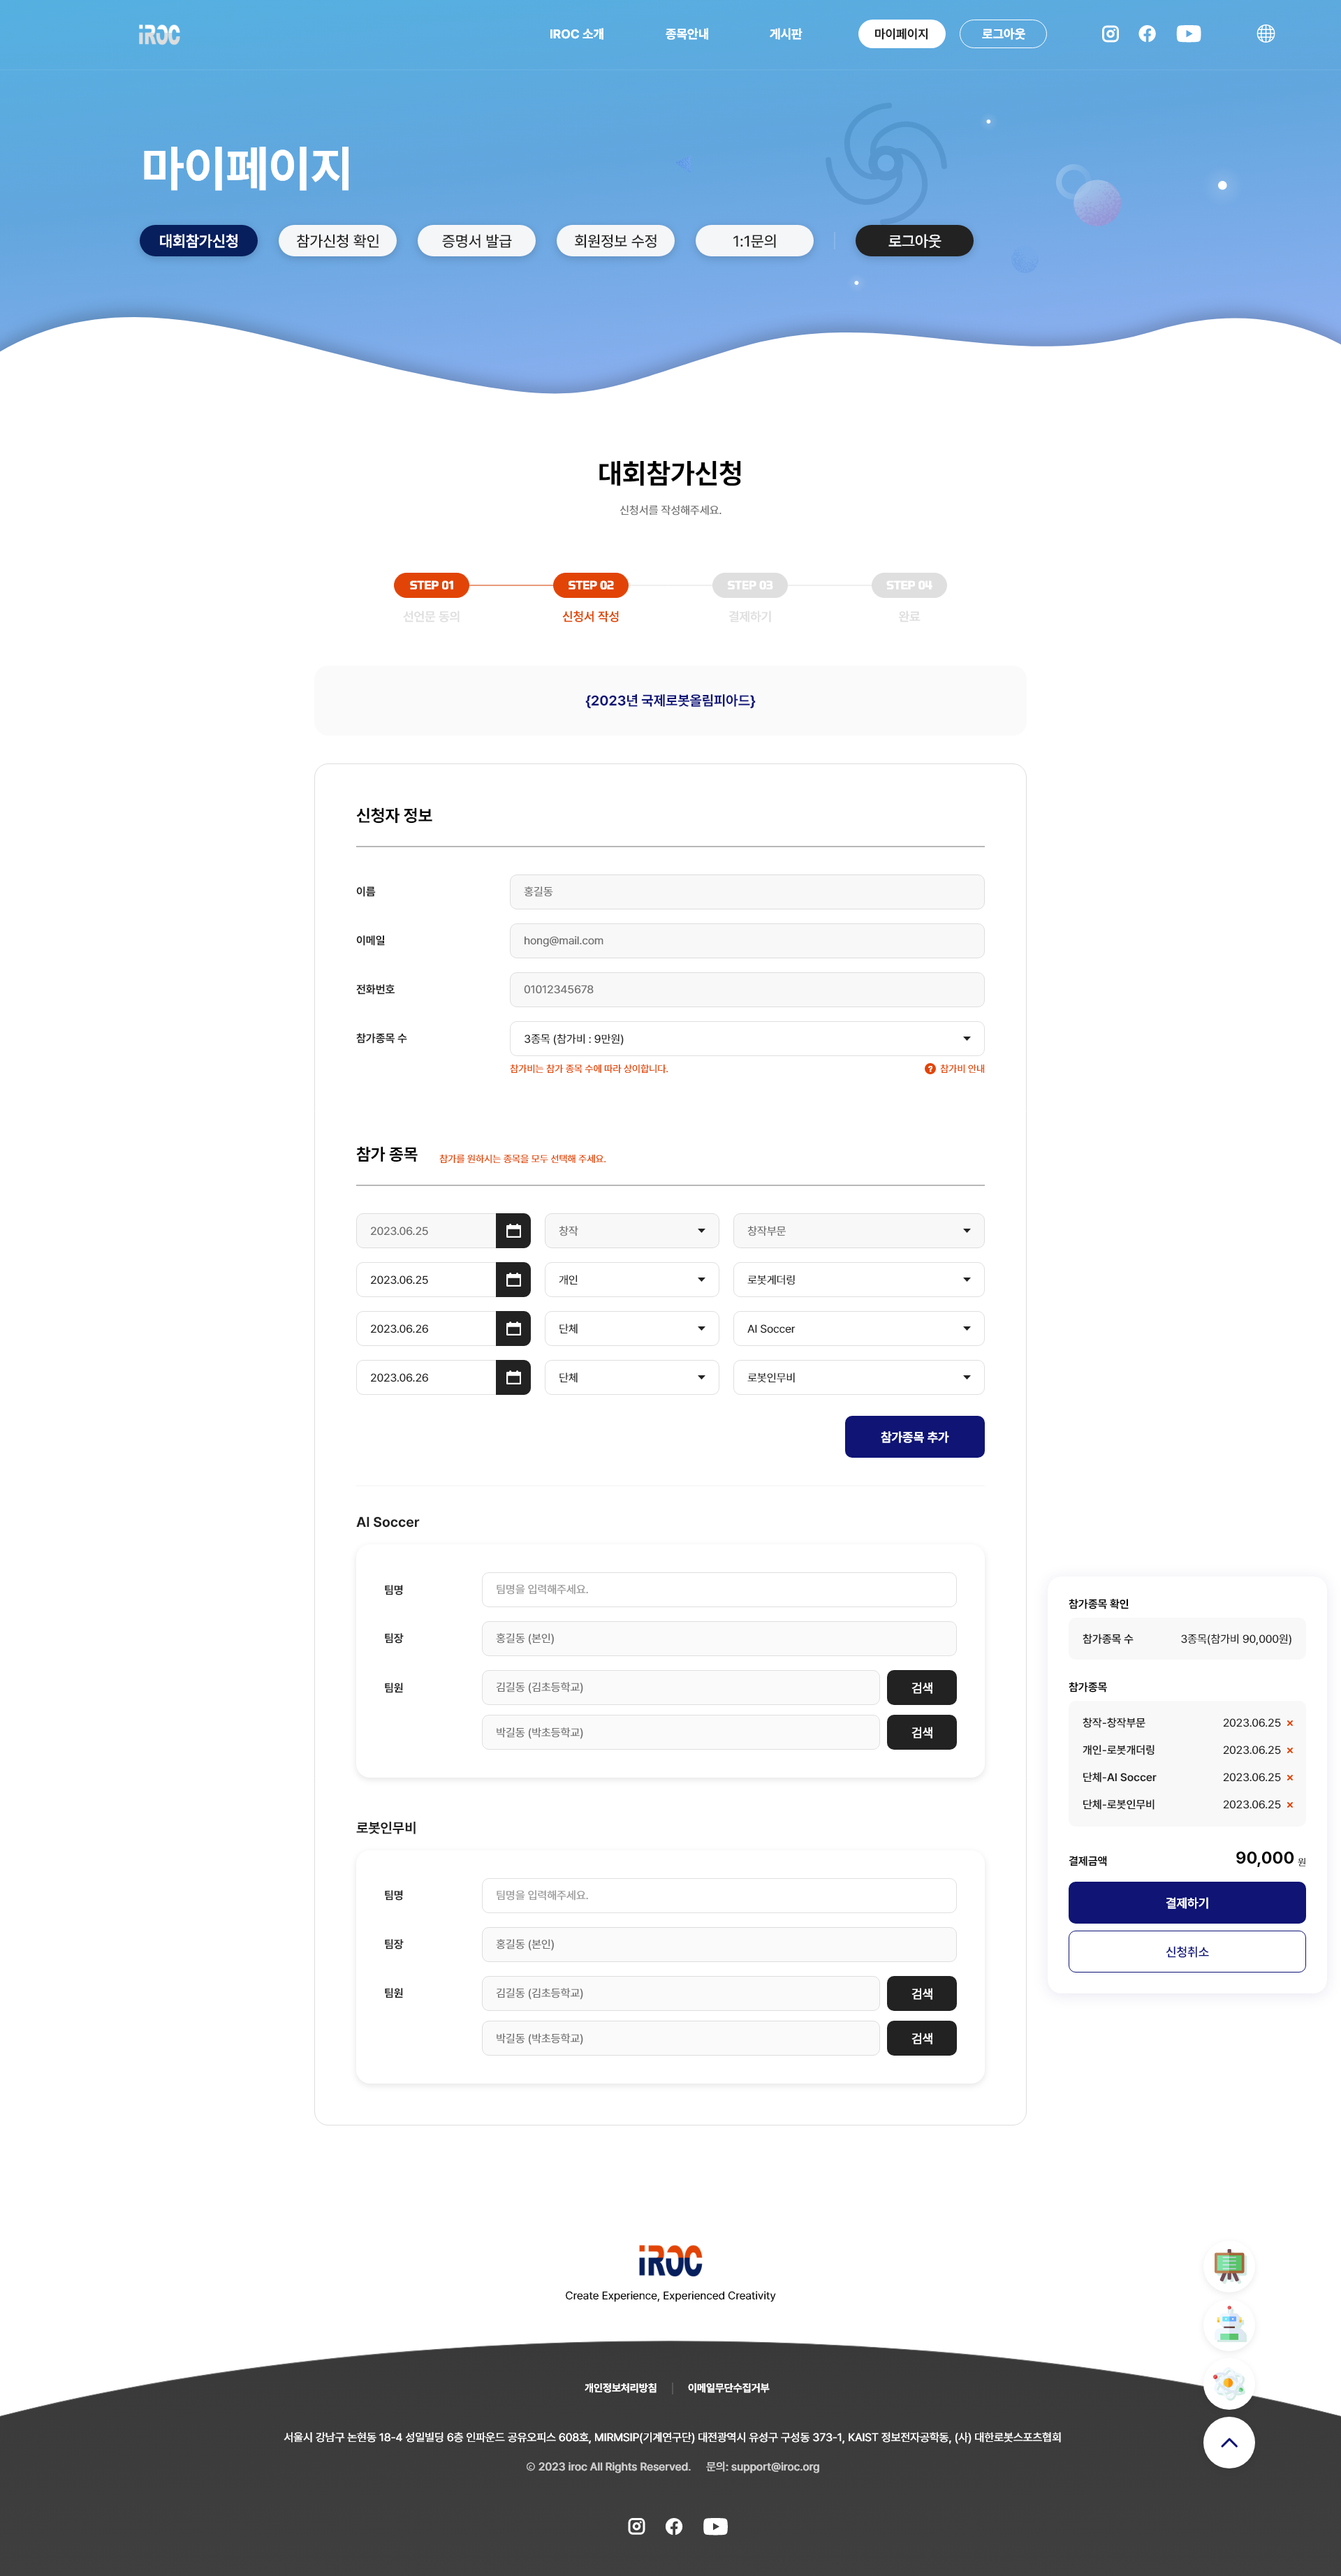The image size is (1341, 2576).
Task: Remove 단체-AI Soccer entry with red X
Action: [x=1289, y=1777]
